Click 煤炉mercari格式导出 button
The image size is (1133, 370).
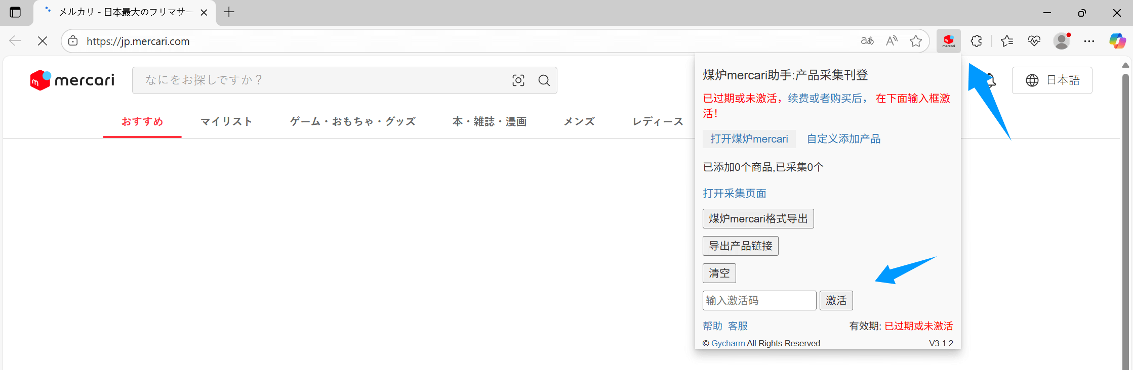pyautogui.click(x=758, y=219)
